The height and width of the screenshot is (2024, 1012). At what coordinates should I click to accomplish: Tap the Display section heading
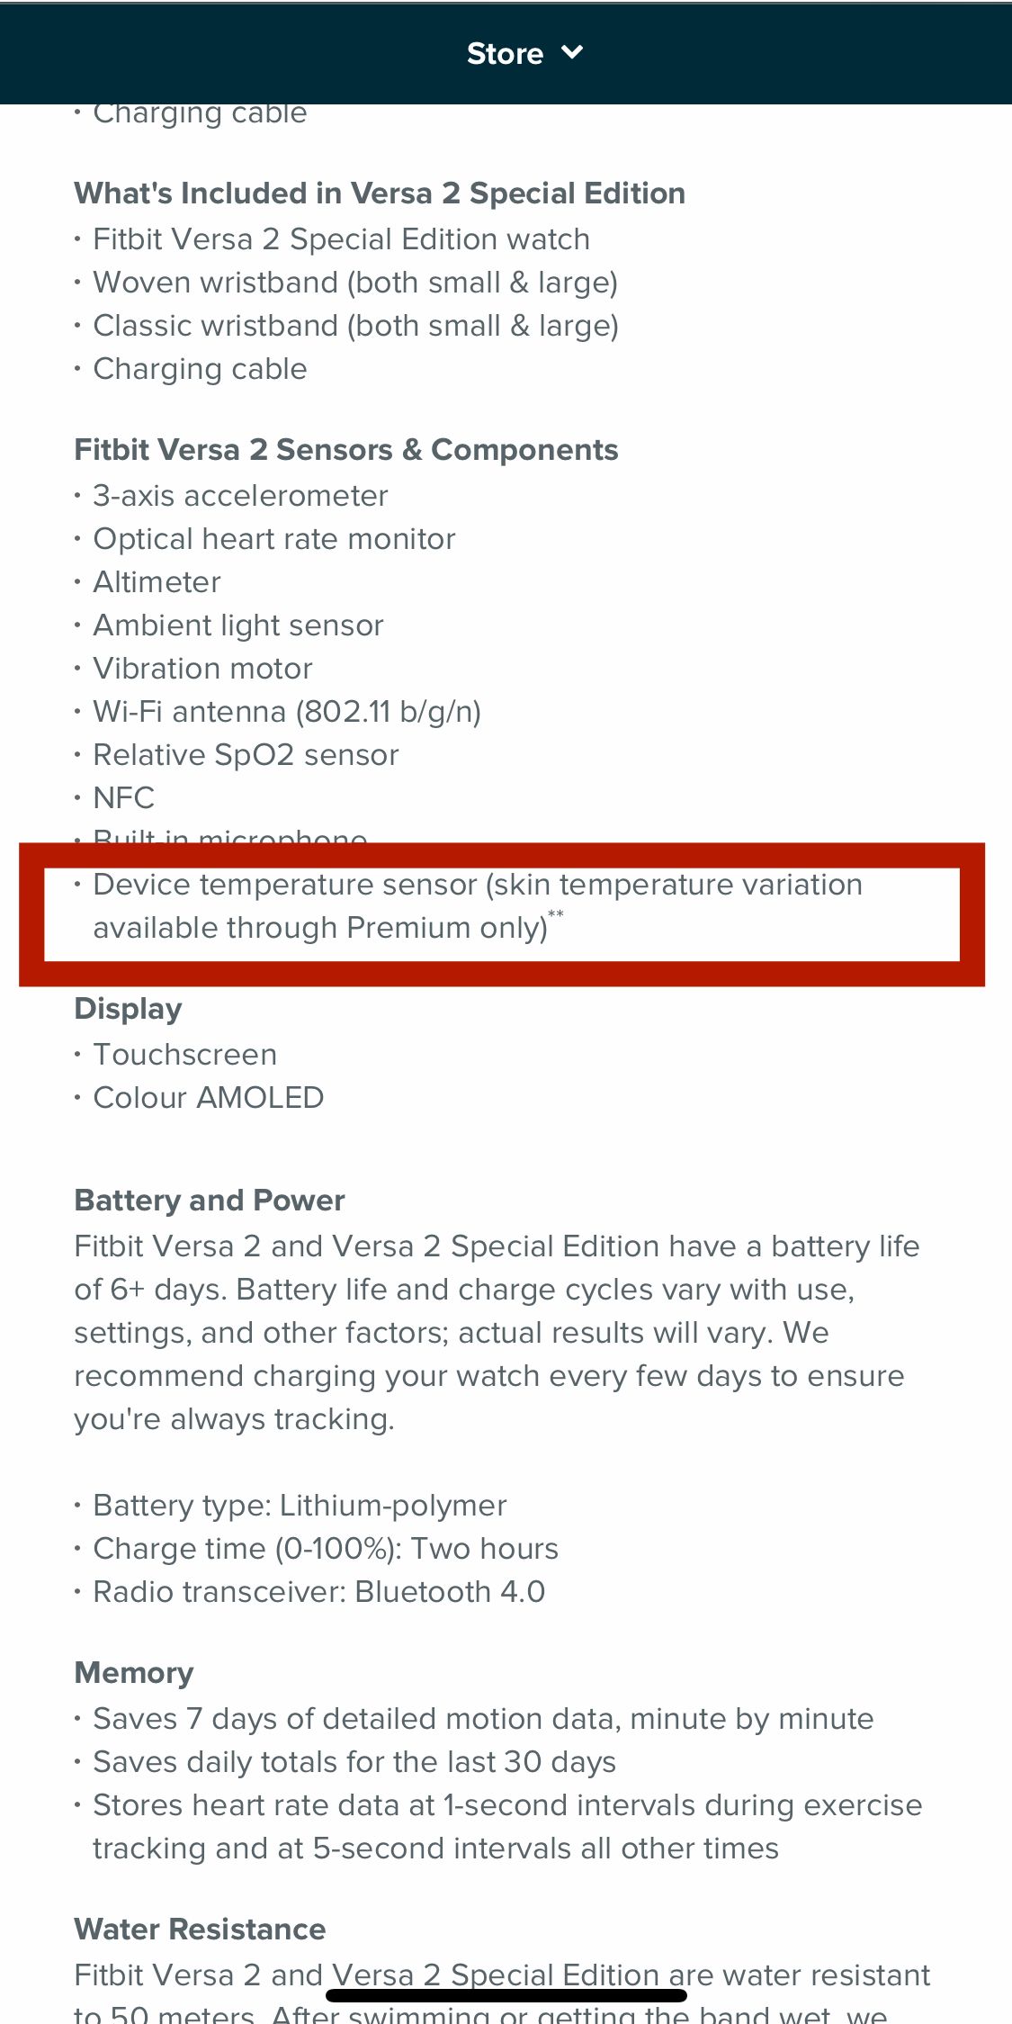click(128, 1009)
